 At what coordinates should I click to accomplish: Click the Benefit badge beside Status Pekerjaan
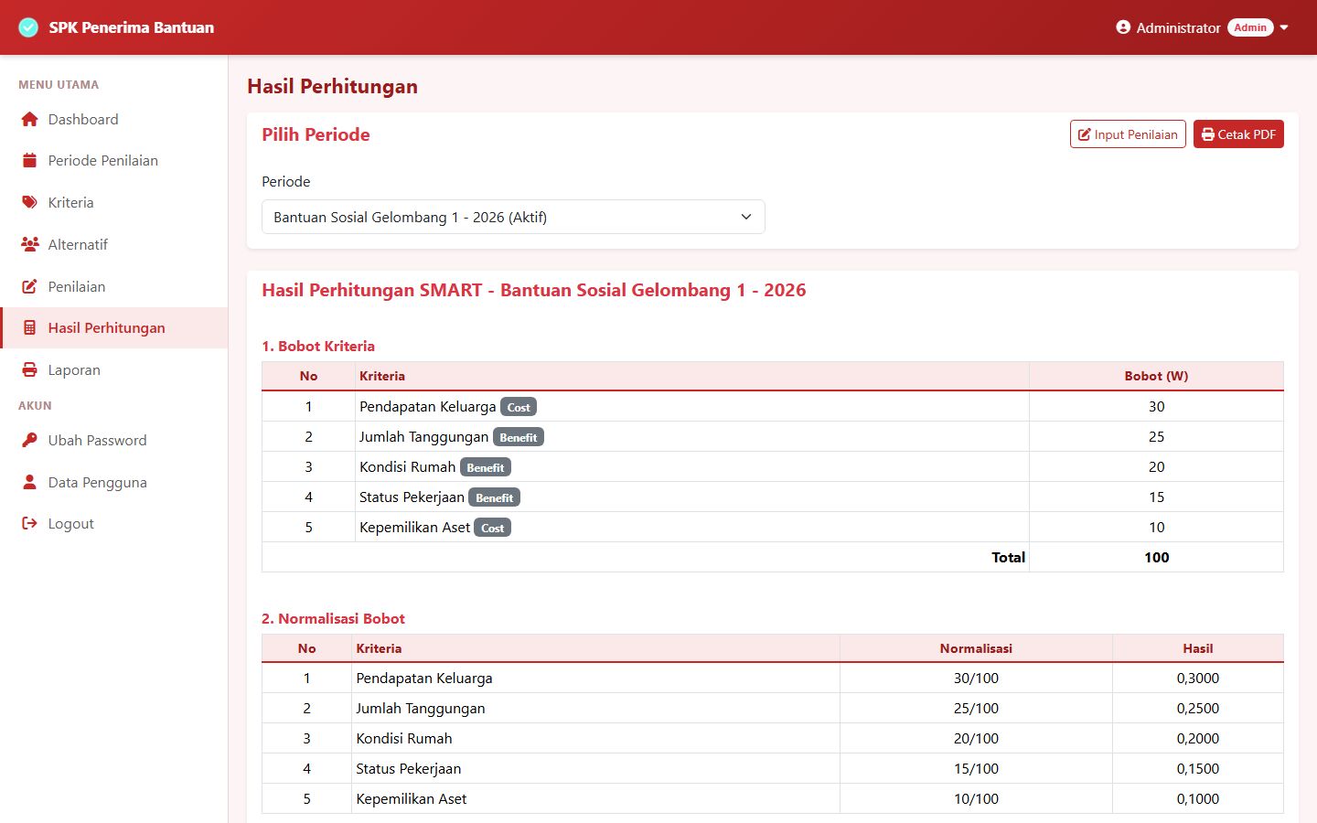coord(495,497)
